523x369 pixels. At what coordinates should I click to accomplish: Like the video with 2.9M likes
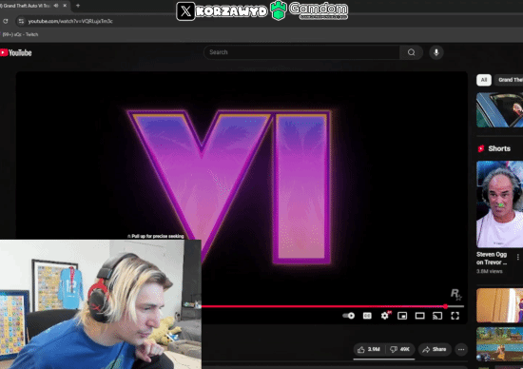tap(369, 349)
